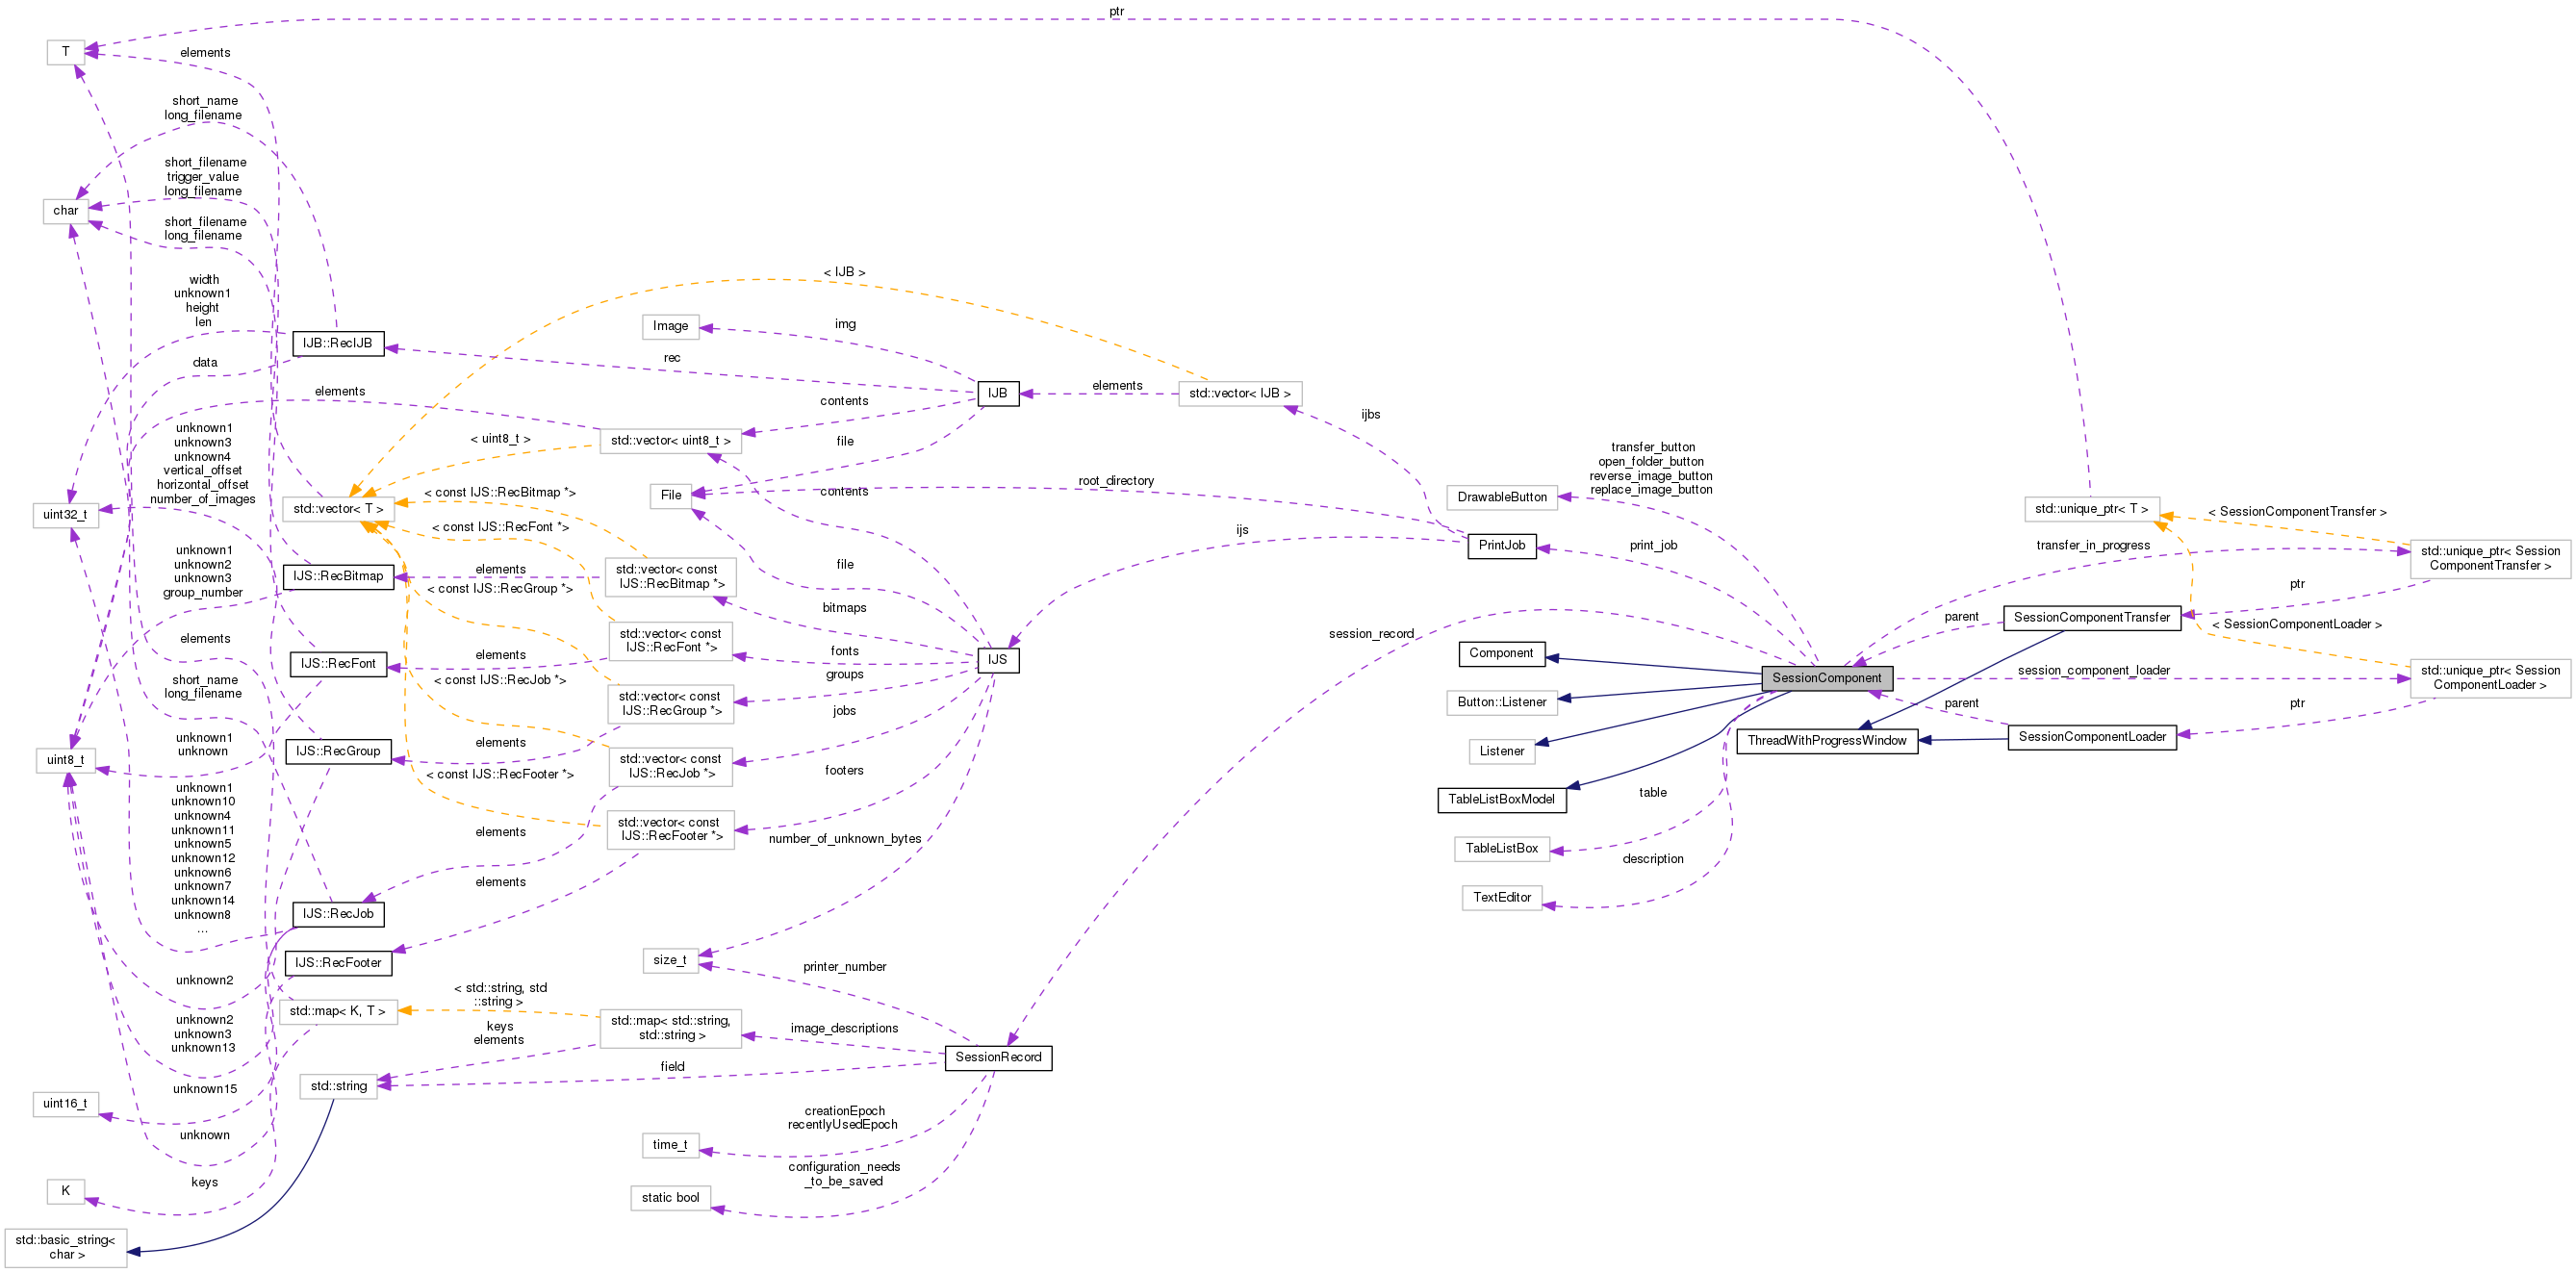Screen dimensions: 2576x1273
Task: Select the IJS class node
Action: pyautogui.click(x=998, y=660)
